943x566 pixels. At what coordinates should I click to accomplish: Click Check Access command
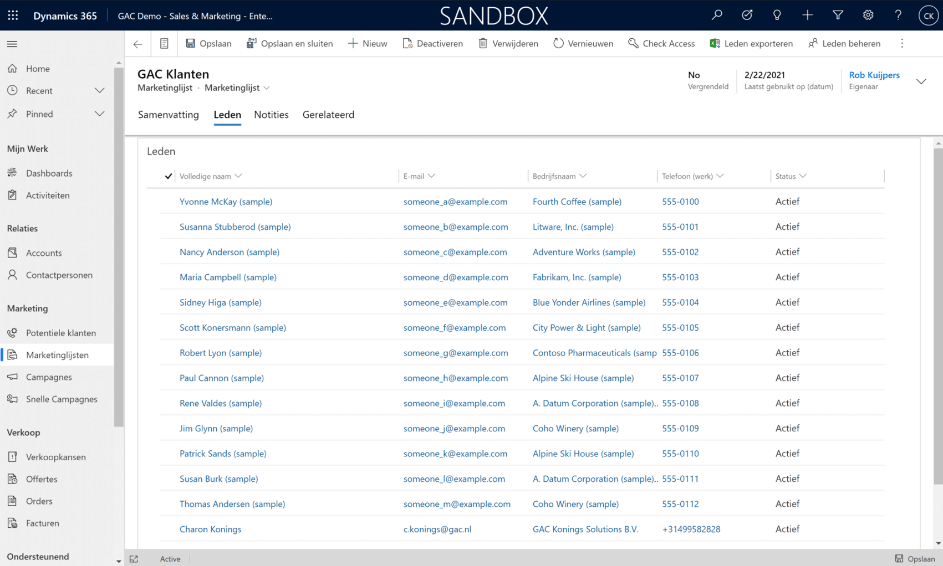point(661,43)
